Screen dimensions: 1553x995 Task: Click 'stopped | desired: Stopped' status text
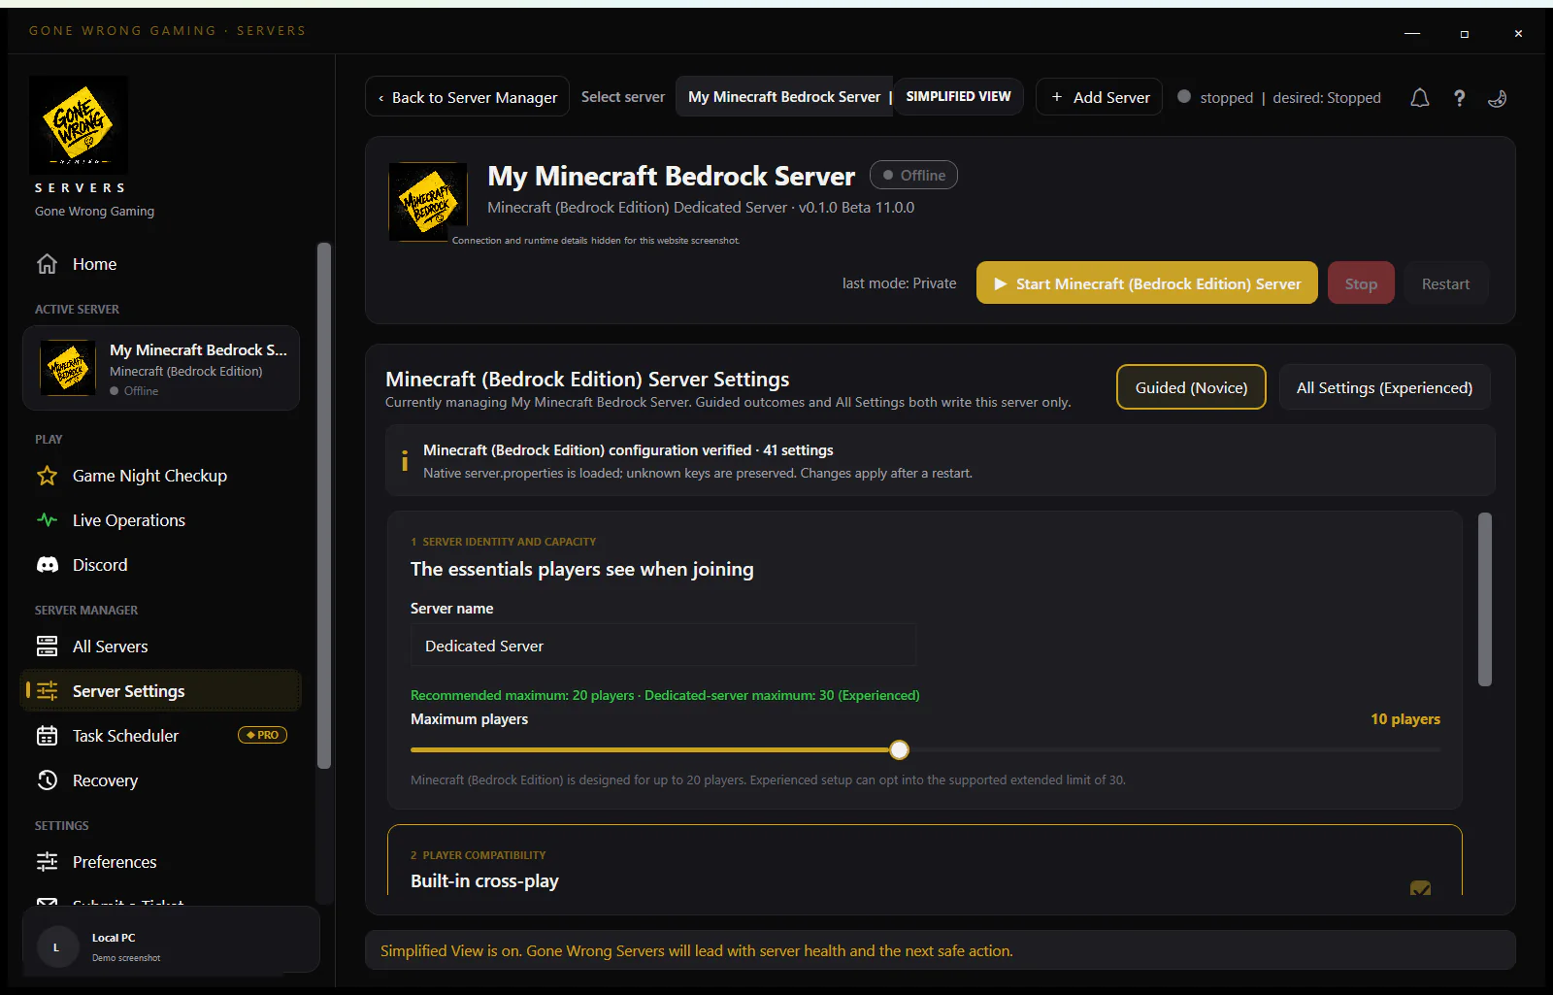coord(1290,98)
